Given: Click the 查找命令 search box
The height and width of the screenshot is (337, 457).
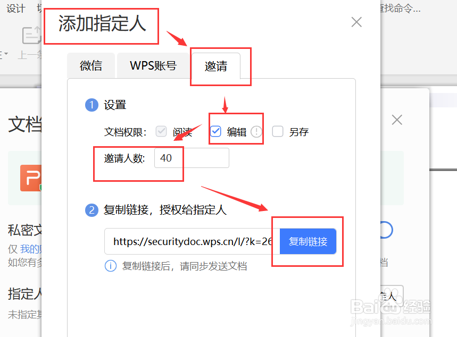Looking at the screenshot, I should (401, 8).
